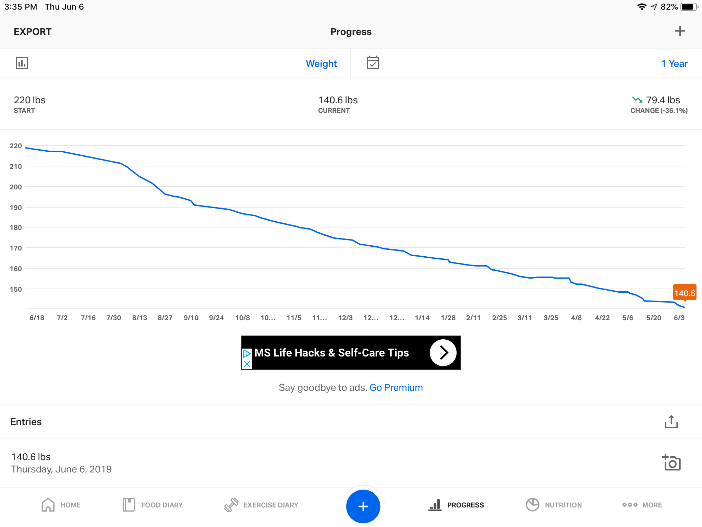Close the ad with the X icon
Screen dimensions: 702x527
247,364
